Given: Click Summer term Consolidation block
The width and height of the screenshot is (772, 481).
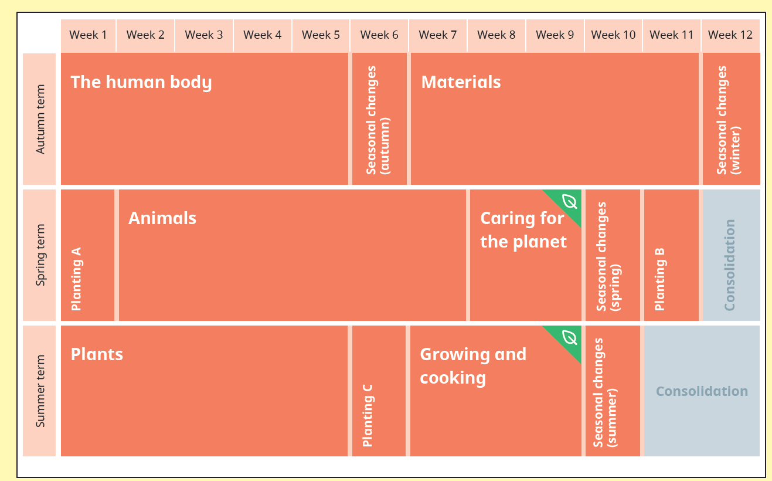Looking at the screenshot, I should [x=702, y=391].
